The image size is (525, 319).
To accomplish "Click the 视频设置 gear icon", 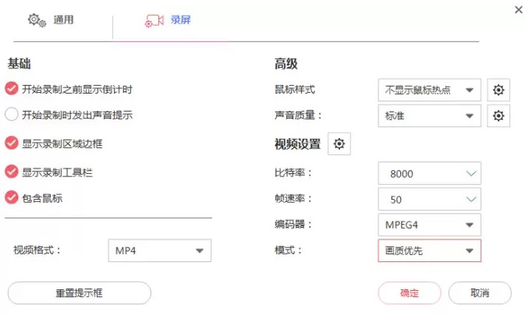I will (x=340, y=144).
